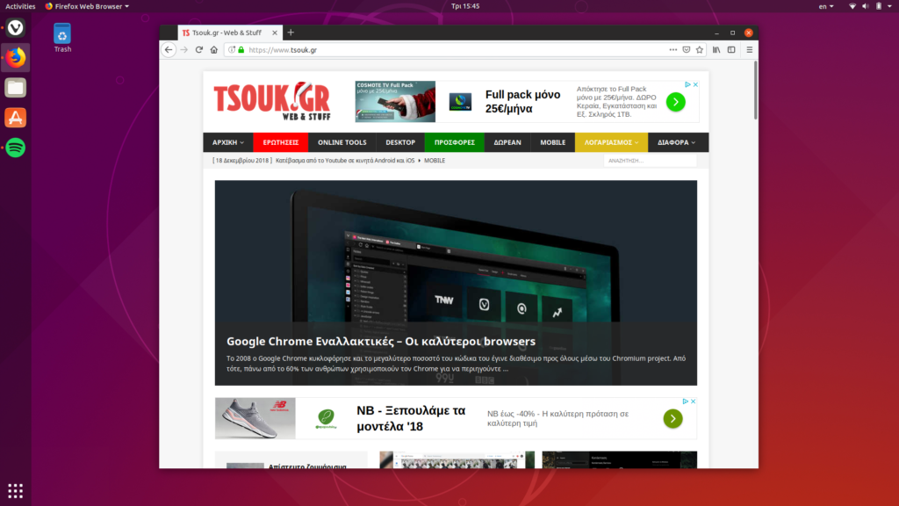Bookmark this page with the star icon
The height and width of the screenshot is (506, 899).
coord(700,50)
